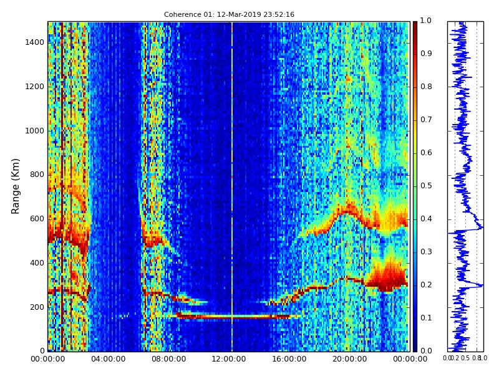Click the large red patch near 22:30 at 330 km
The image size is (499, 374).
tap(388, 276)
